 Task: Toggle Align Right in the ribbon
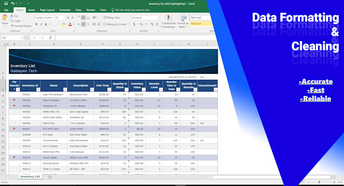point(88,24)
